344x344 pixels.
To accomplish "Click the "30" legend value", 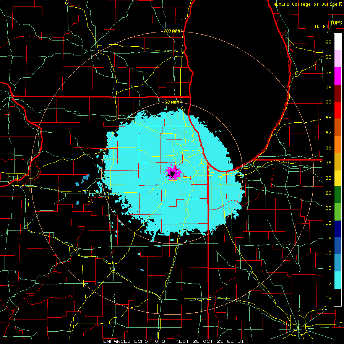I will pos(328,178).
